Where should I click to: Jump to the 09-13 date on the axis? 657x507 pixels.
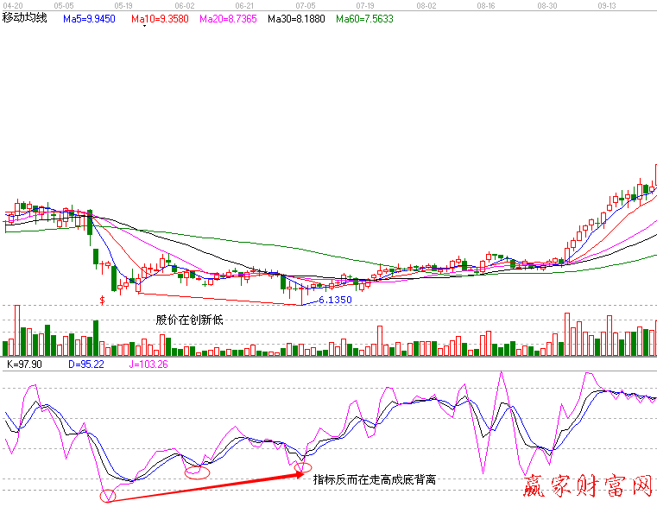tap(606, 5)
